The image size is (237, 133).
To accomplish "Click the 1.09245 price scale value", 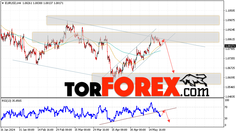I will [230, 30].
